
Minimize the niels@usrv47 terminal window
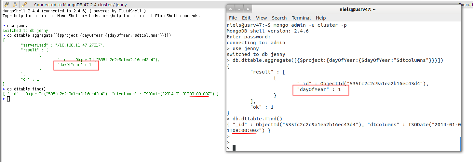(239, 9)
